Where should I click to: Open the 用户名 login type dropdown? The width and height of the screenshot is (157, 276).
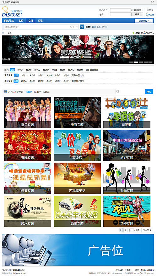coord(103,10)
